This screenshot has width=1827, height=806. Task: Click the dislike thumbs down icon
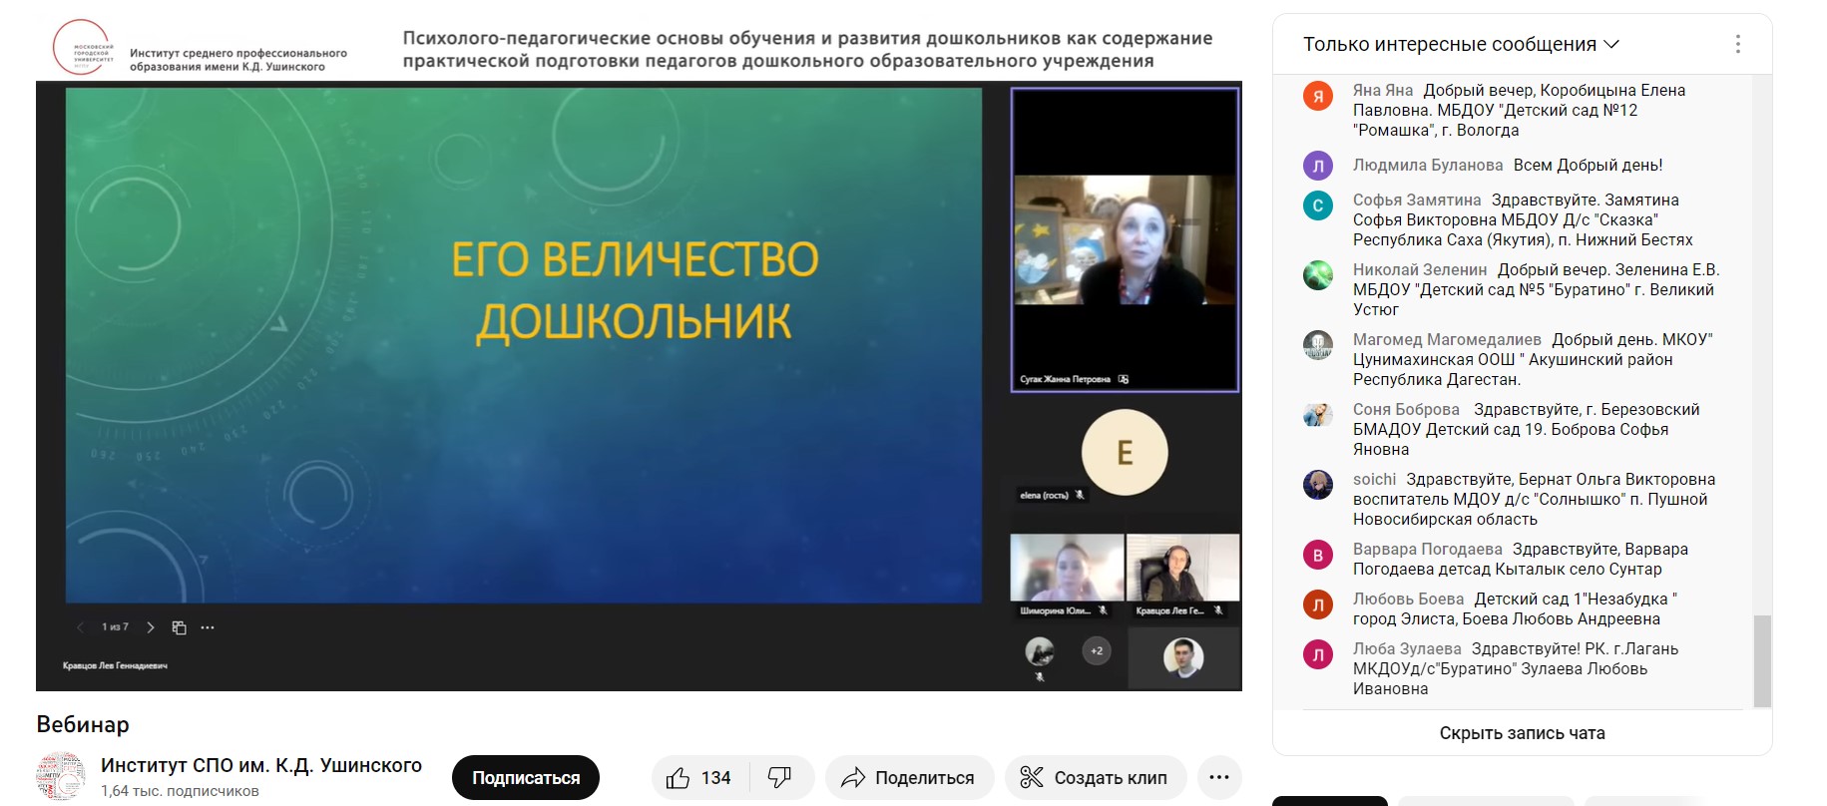[x=779, y=778]
